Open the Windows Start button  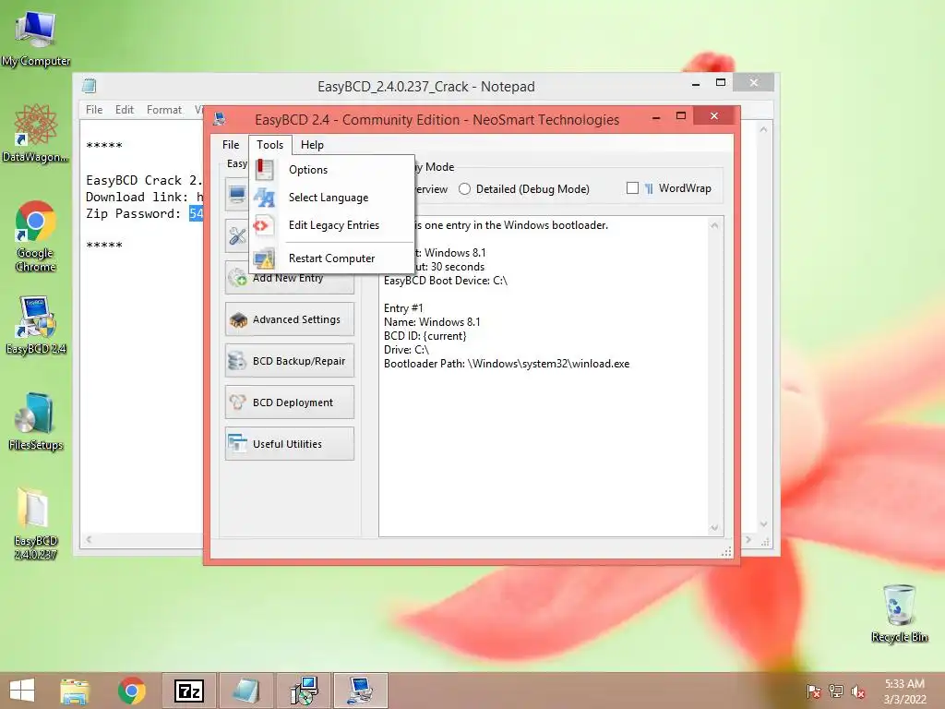tap(22, 691)
